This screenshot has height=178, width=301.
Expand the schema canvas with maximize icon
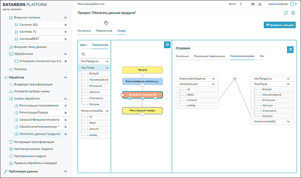click(167, 45)
